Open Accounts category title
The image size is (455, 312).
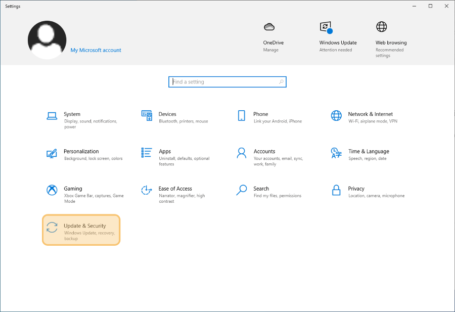click(x=264, y=151)
